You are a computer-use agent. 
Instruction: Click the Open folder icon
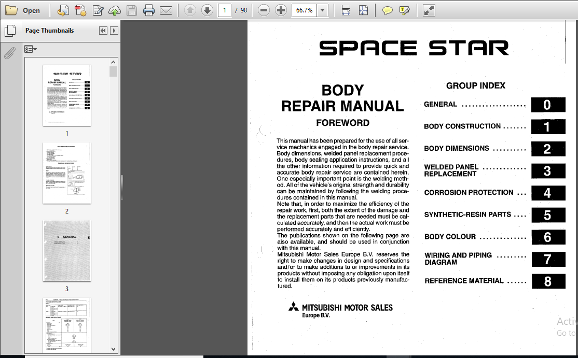(11, 10)
